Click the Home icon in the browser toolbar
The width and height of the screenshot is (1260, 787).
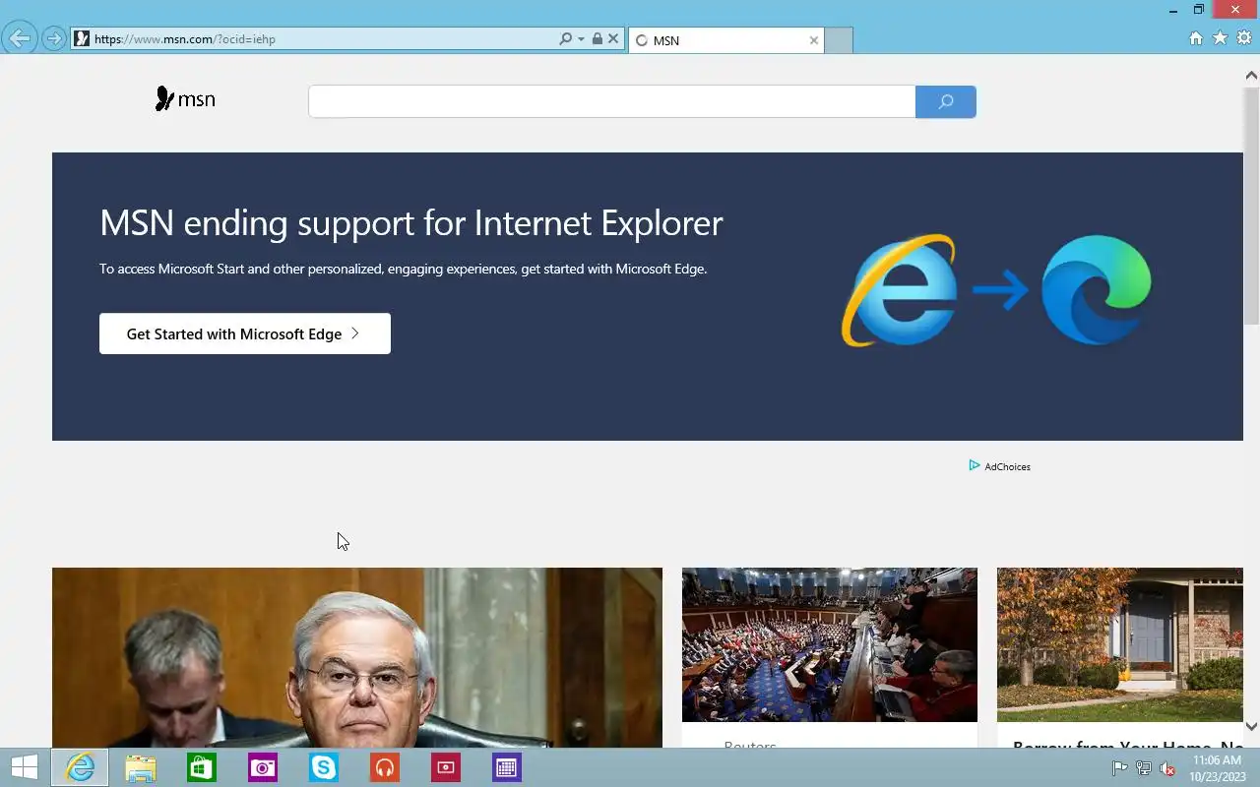(x=1196, y=38)
